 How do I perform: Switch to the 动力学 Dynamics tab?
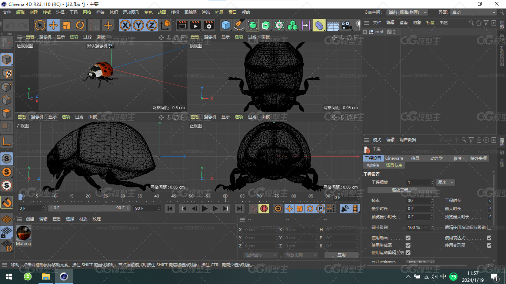point(436,158)
